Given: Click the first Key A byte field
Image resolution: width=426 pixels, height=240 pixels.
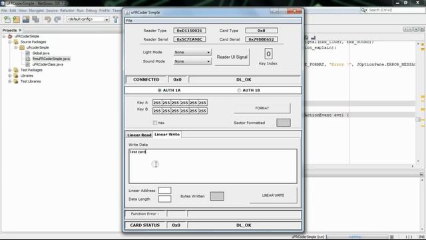Looking at the screenshot, I should point(157,103).
